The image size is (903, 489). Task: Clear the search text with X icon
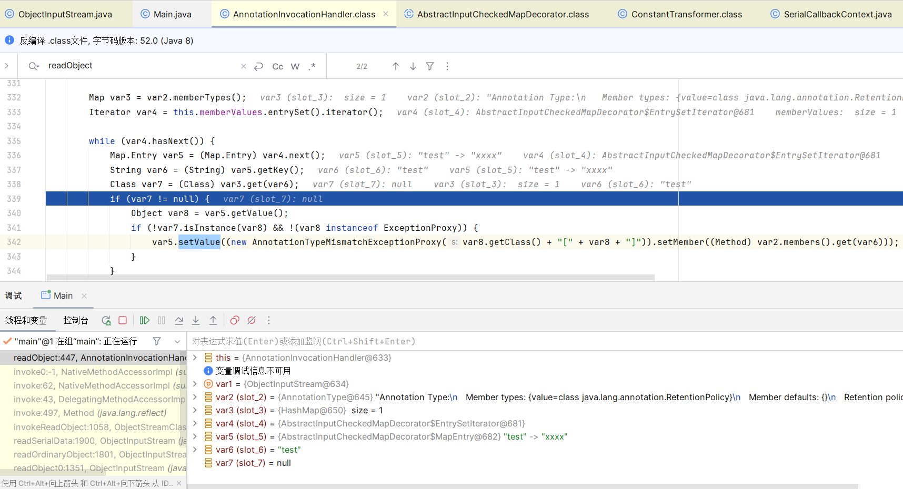pos(243,66)
